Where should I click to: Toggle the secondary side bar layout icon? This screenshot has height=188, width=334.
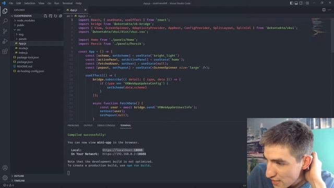coord(301,3)
